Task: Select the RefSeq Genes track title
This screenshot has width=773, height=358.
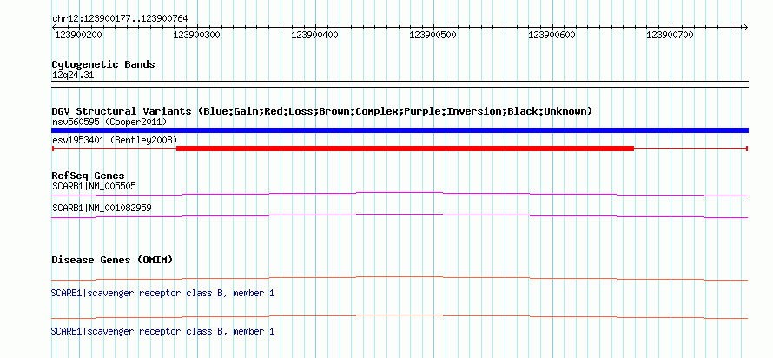Action: click(x=89, y=176)
